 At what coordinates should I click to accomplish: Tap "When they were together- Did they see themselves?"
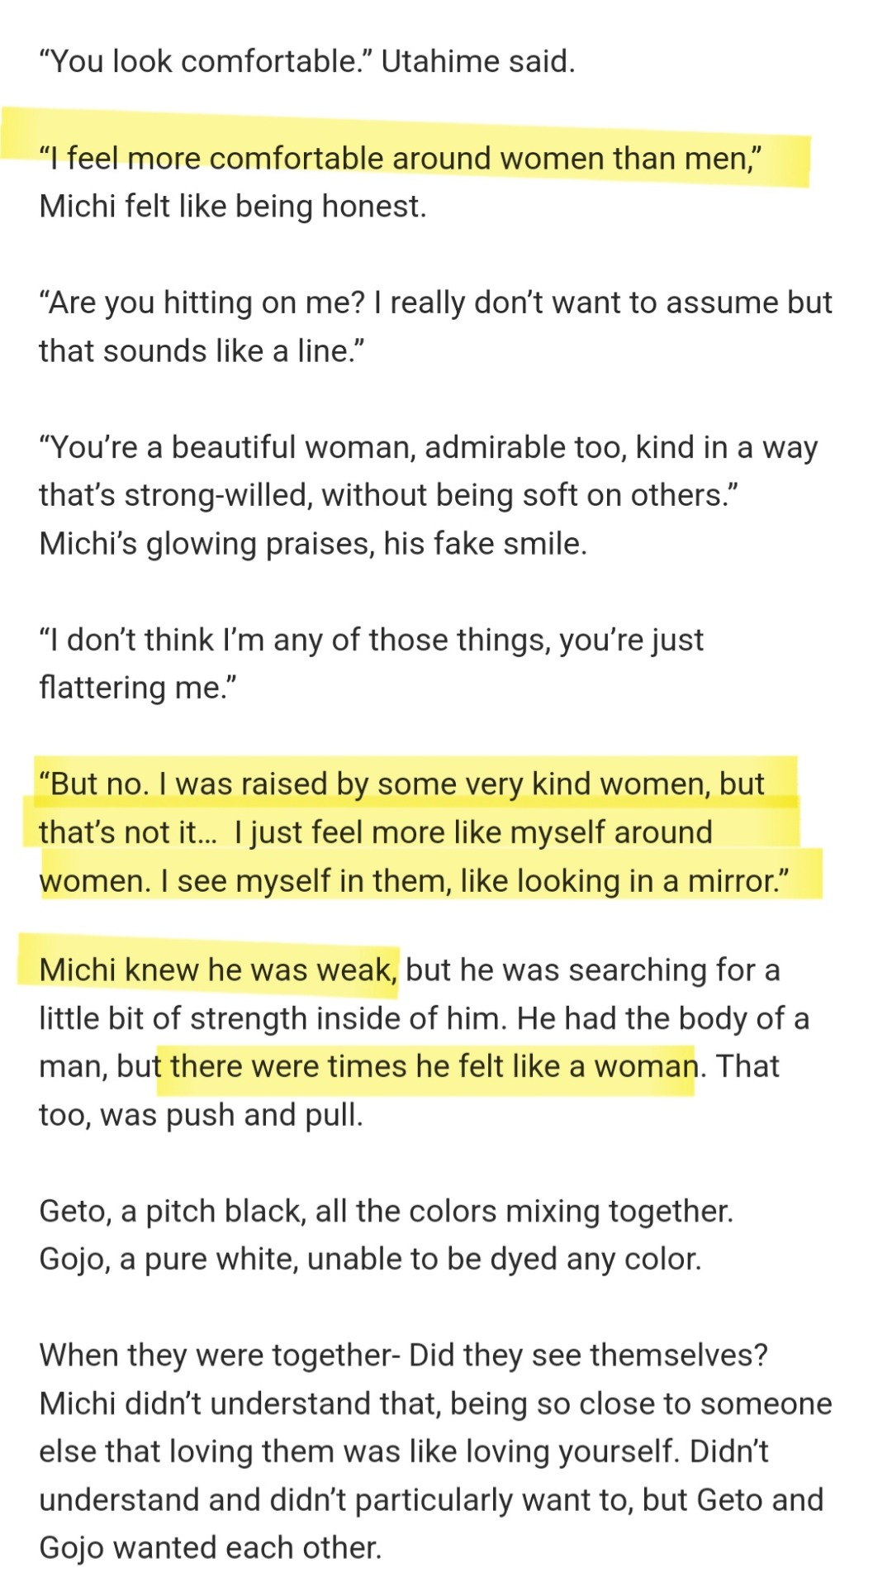coord(403,1356)
